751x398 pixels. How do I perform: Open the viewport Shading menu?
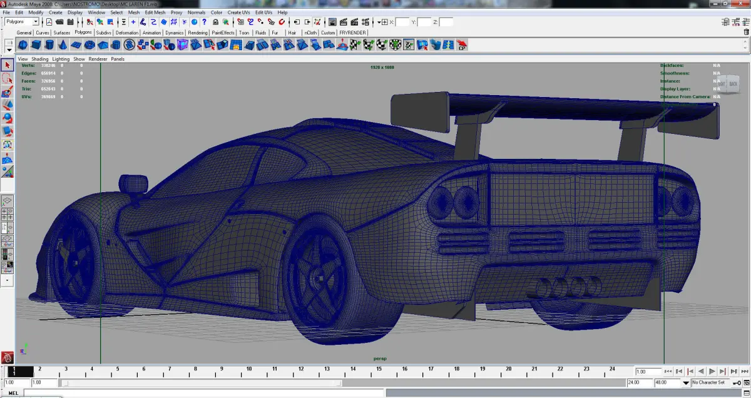(40, 59)
